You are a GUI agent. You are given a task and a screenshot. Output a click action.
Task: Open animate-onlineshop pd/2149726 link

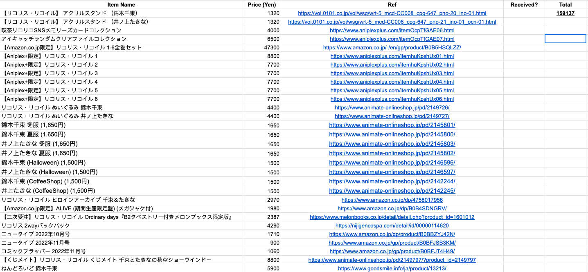point(392,108)
